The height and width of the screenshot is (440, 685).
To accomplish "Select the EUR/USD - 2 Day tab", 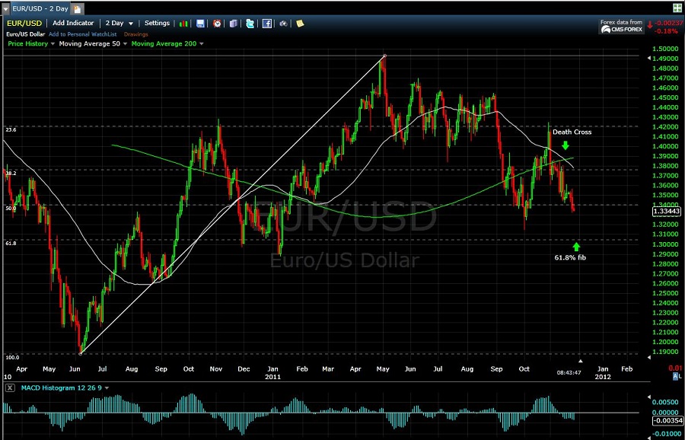I will pos(37,8).
